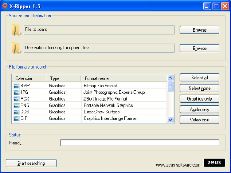This screenshot has width=231, height=173.
Task: Click the Destination directory input field
Action: (x=99, y=48)
